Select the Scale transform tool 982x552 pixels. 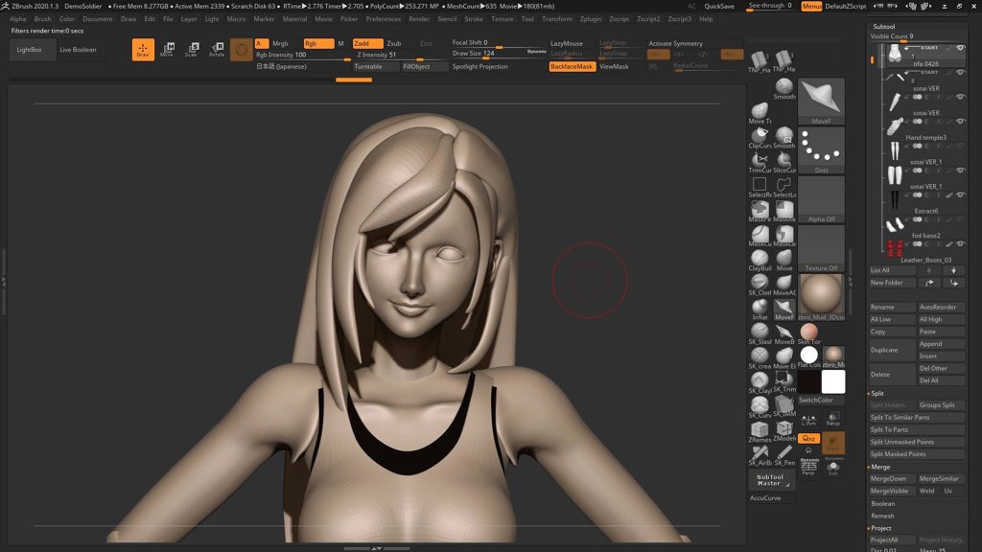click(x=192, y=50)
